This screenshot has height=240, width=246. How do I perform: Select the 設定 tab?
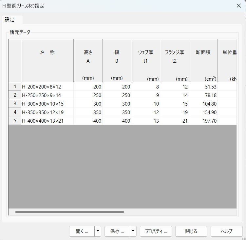click(10, 20)
